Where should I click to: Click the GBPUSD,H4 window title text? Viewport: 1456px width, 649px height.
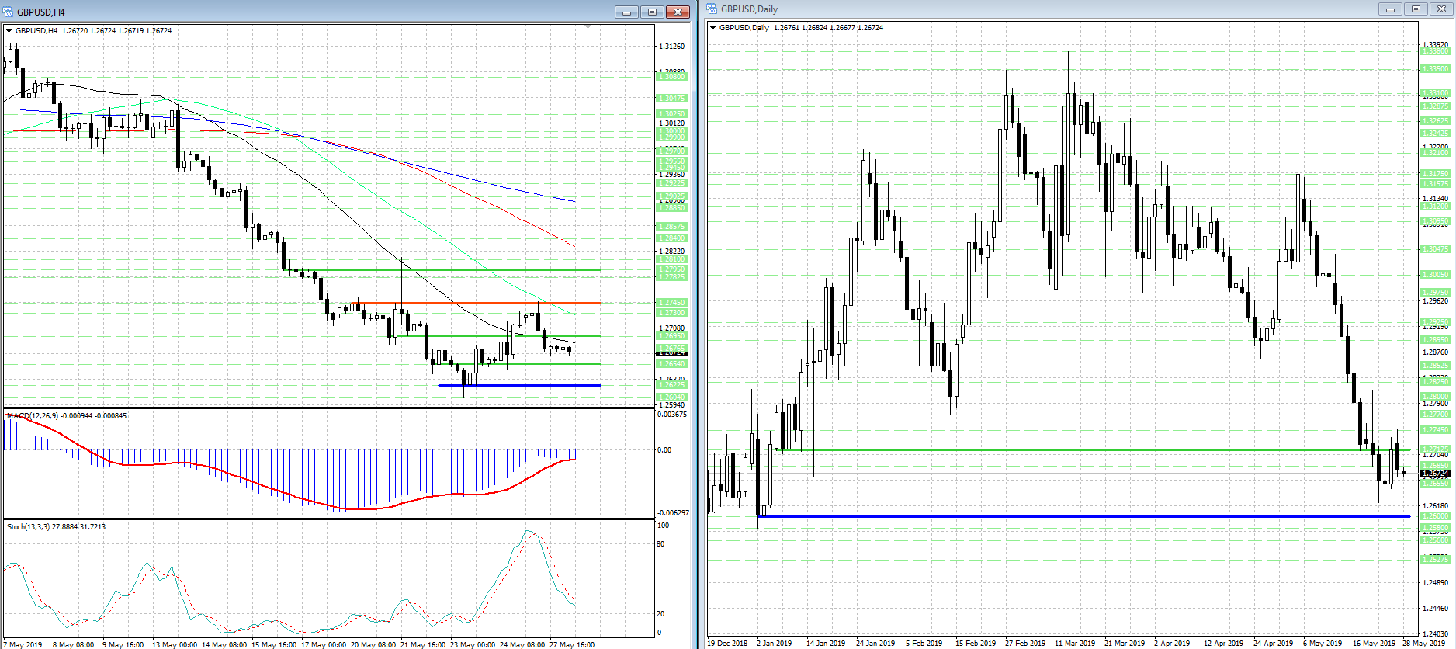[41, 12]
